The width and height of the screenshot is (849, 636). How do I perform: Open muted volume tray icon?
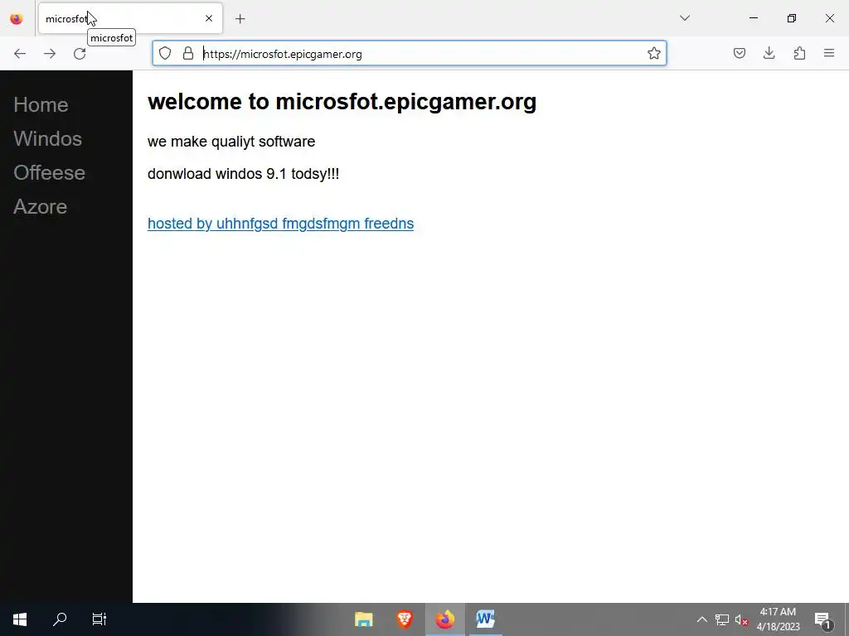742,619
